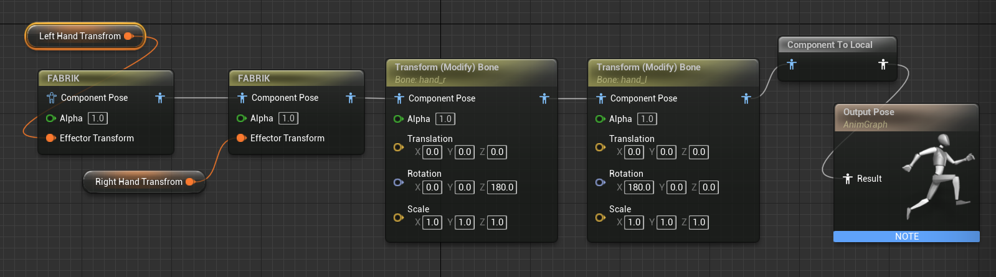Viewport: 996px width, 277px height.
Task: Edit hand_l Translation X field
Action: pyautogui.click(x=634, y=152)
